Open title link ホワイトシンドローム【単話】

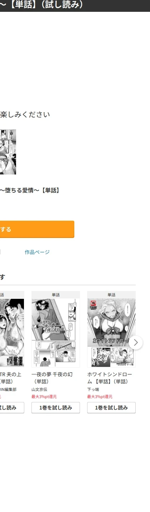(x=110, y=378)
